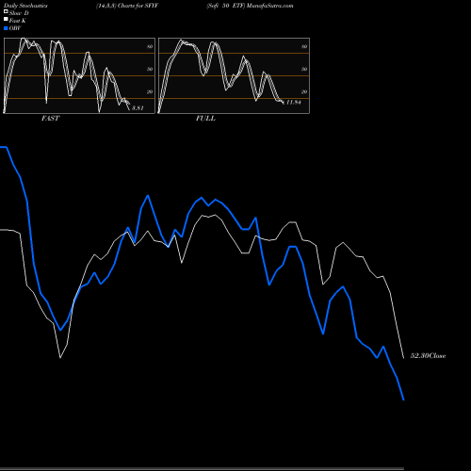
Task: Click the blue OBV legend swatch
Action: (x=6, y=28)
